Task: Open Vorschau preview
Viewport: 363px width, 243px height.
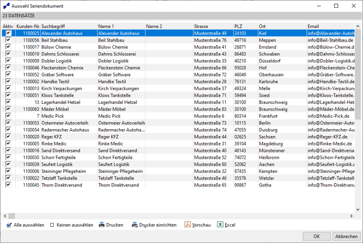Action: pos(198,225)
